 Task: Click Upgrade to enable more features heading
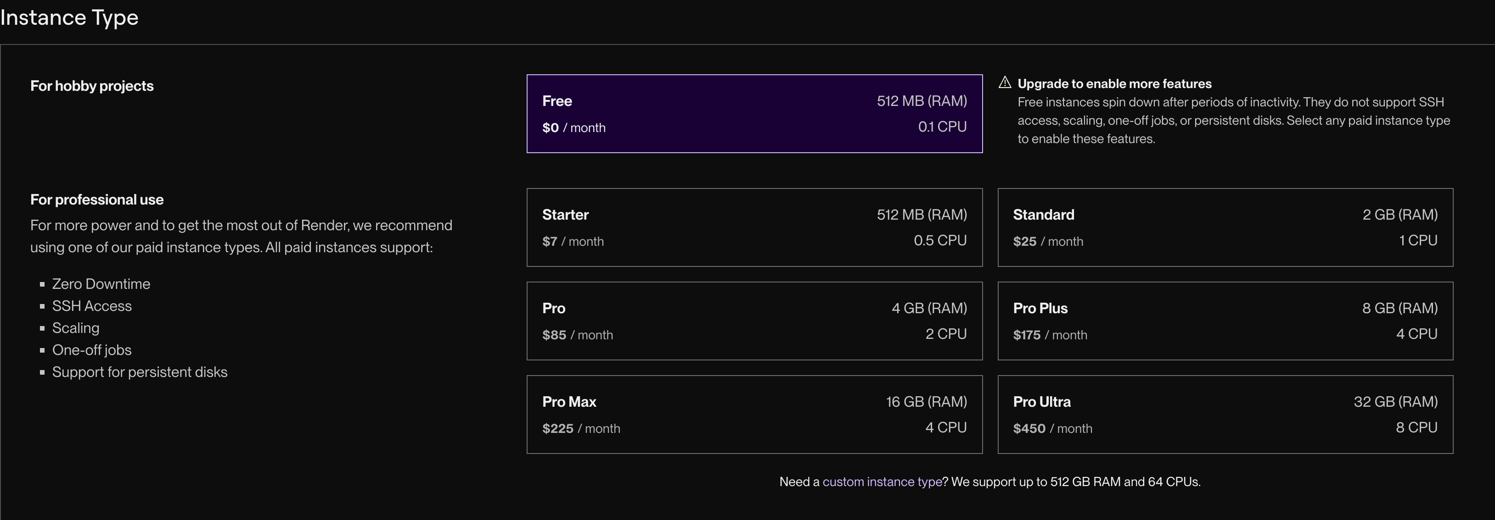coord(1114,84)
